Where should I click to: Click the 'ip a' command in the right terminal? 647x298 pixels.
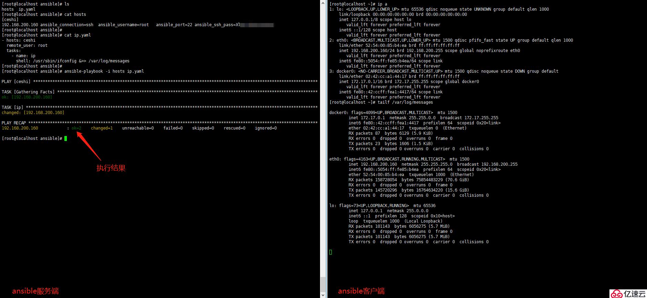[382, 4]
